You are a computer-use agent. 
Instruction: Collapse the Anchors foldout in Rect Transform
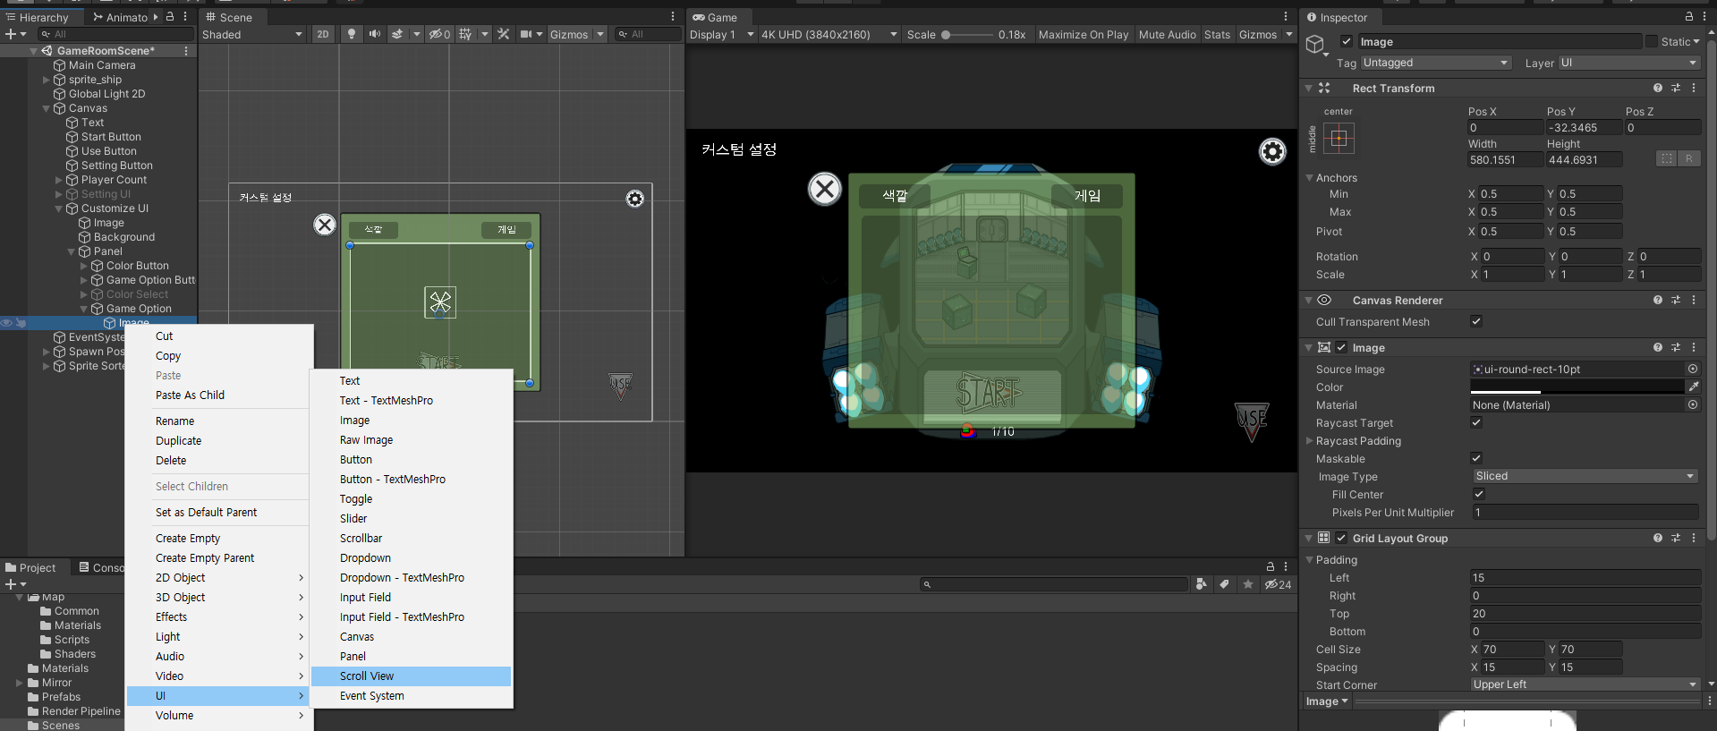click(1310, 178)
